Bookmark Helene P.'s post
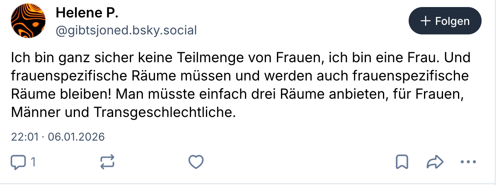 pos(402,162)
